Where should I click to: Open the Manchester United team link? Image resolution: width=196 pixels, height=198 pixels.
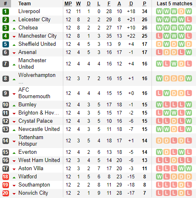pos(32,64)
